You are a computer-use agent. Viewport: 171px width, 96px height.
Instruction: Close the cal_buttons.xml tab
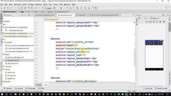[x=73, y=15]
